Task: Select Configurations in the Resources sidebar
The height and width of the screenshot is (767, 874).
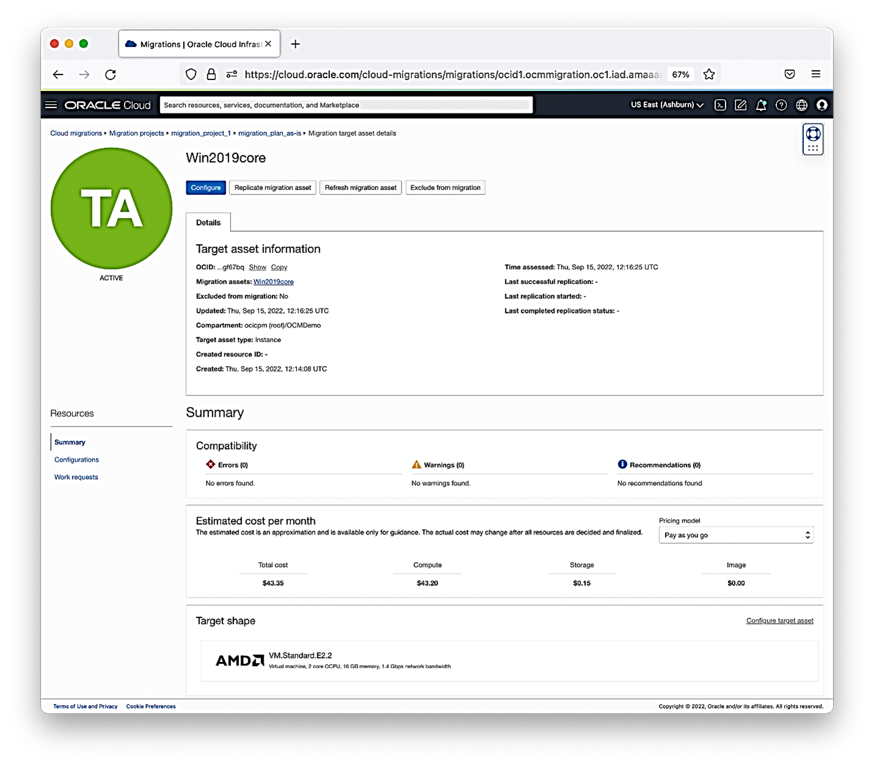Action: 76,460
